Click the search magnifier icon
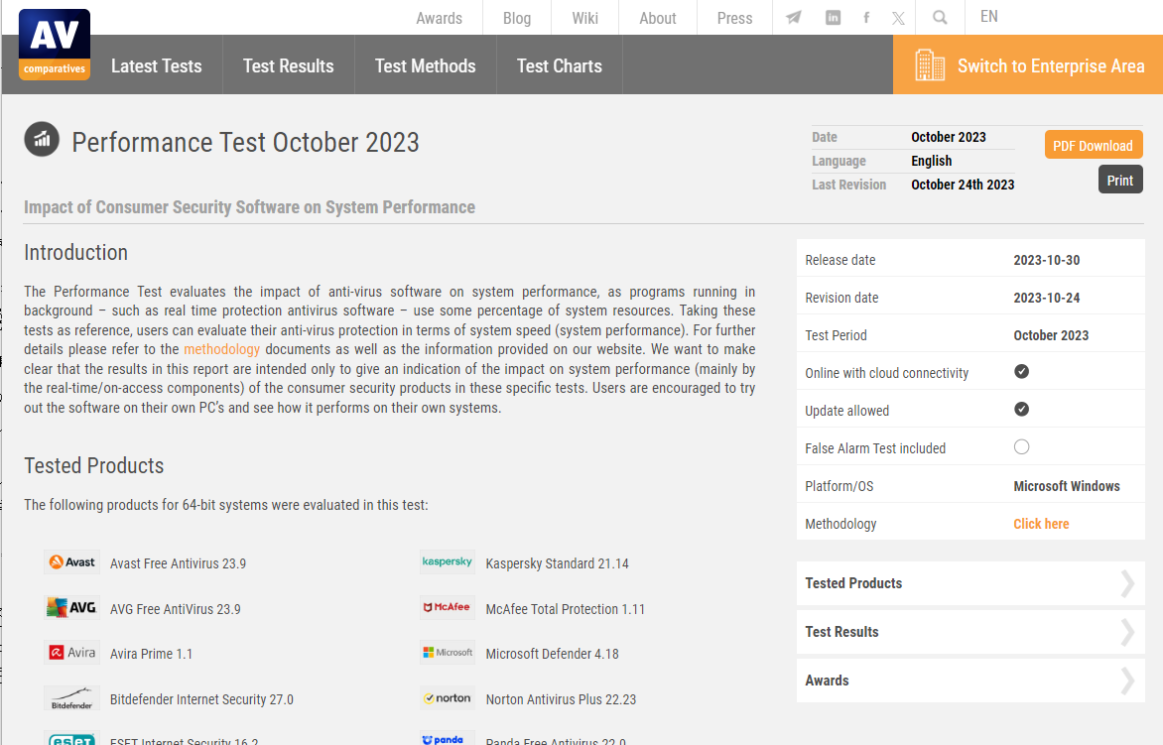 [940, 18]
